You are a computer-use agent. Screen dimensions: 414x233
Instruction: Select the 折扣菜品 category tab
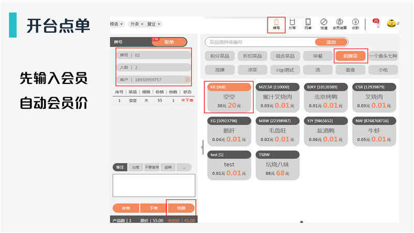pos(253,56)
